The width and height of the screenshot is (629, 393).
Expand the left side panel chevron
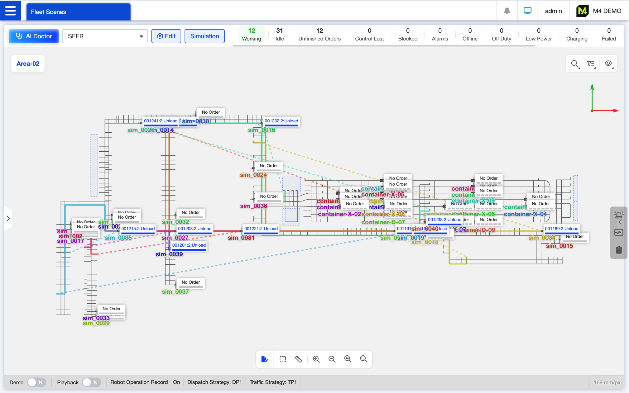(x=8, y=219)
